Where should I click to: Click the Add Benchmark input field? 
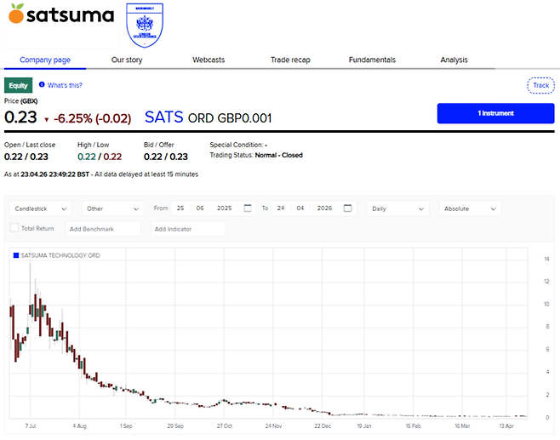[x=103, y=229]
